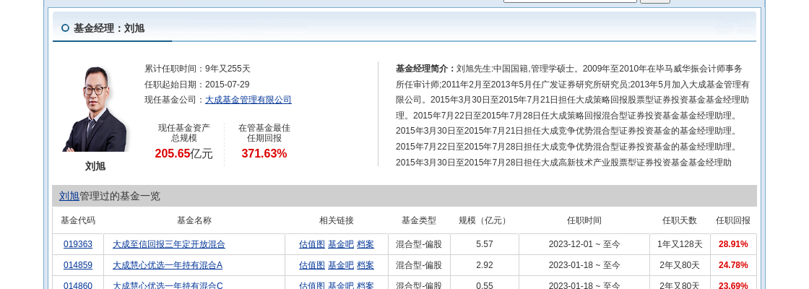Open fund code 014860
The height and width of the screenshot is (289, 809).
pyautogui.click(x=78, y=285)
